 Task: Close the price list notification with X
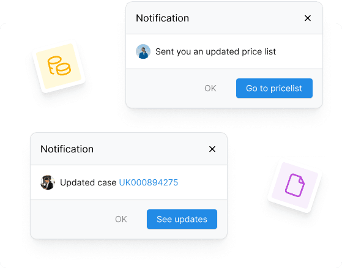coord(308,18)
